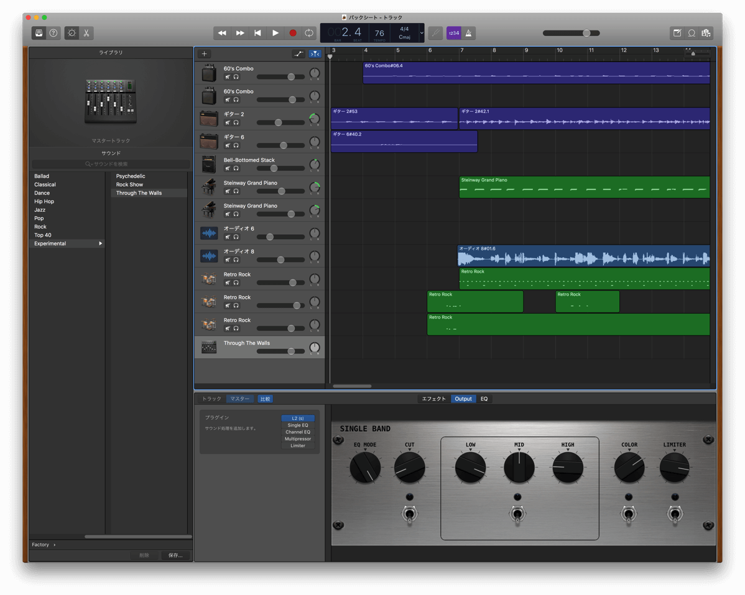Open Quick Help question mark icon
The width and height of the screenshot is (745, 595).
pos(53,33)
